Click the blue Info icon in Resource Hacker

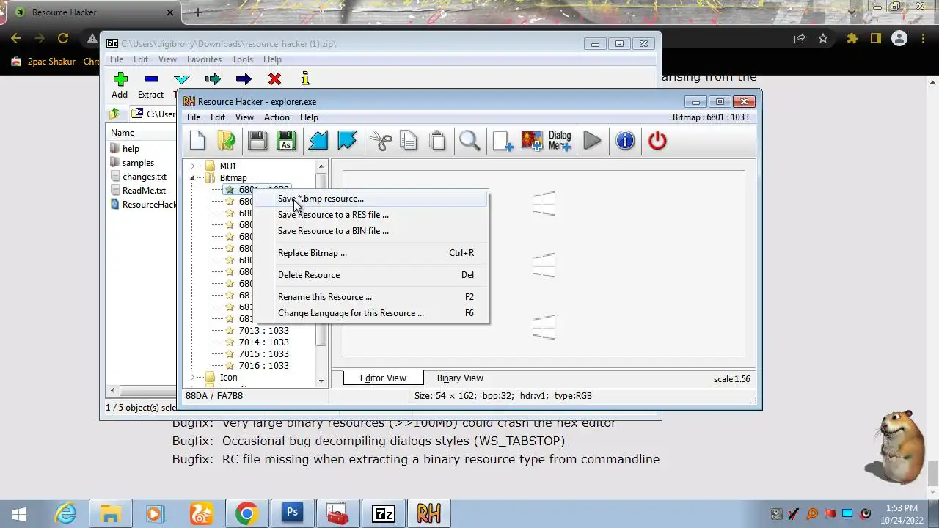pos(625,140)
